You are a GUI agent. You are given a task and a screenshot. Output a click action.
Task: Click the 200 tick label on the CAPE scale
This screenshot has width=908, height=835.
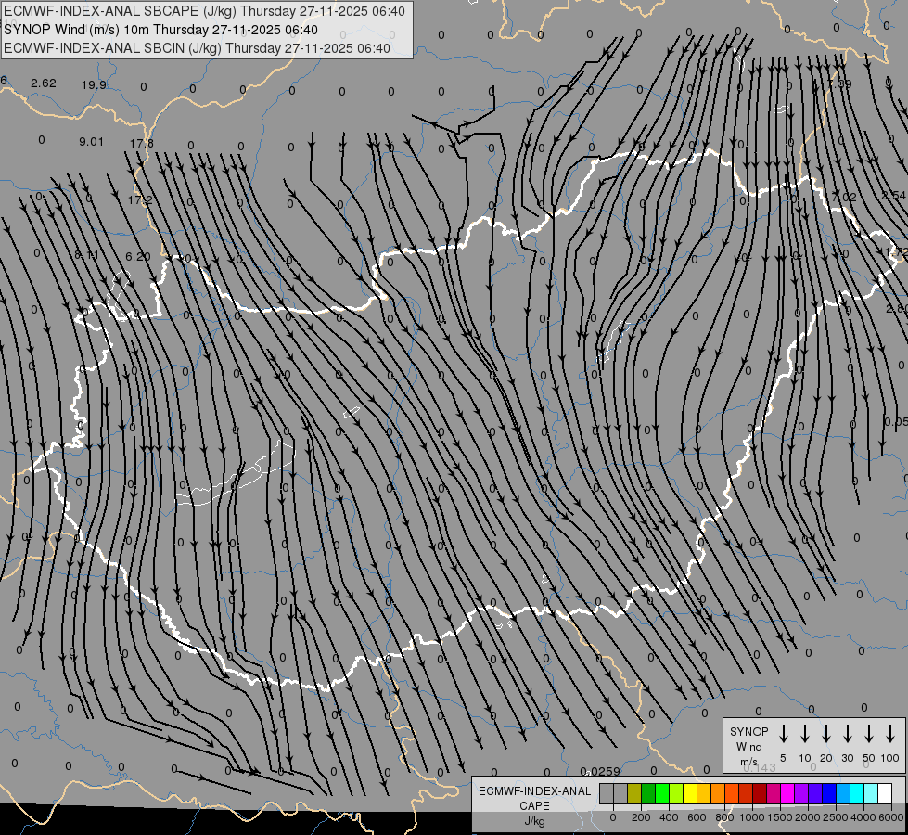pos(641,817)
